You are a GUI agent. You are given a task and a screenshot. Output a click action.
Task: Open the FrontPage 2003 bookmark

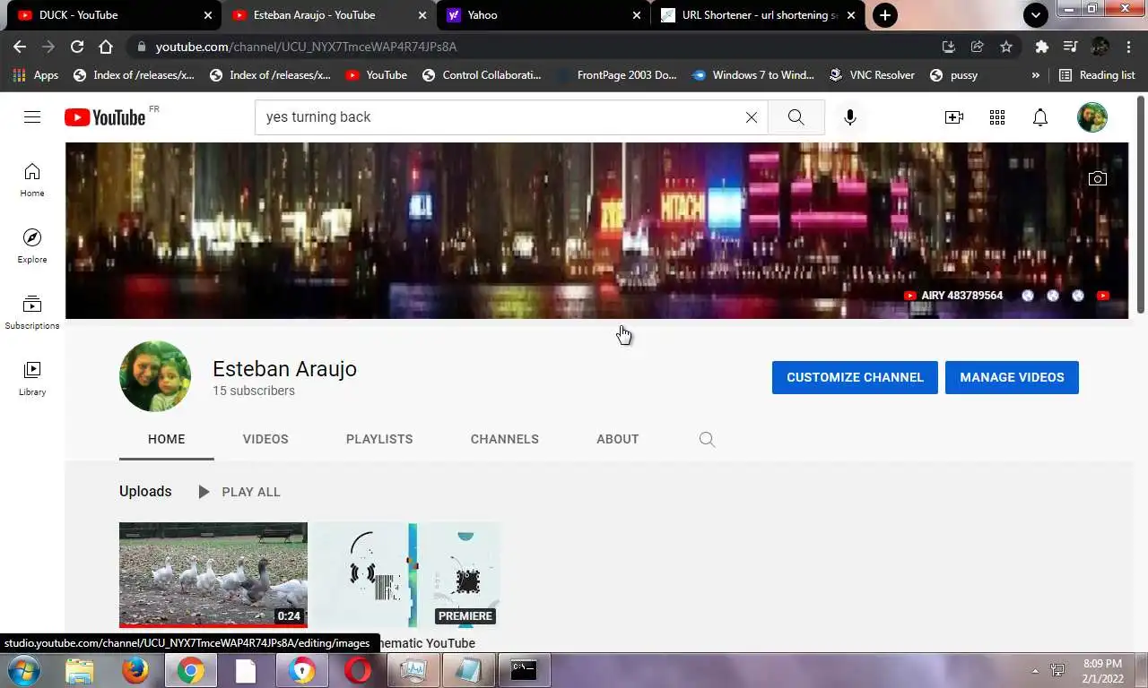[x=617, y=75]
